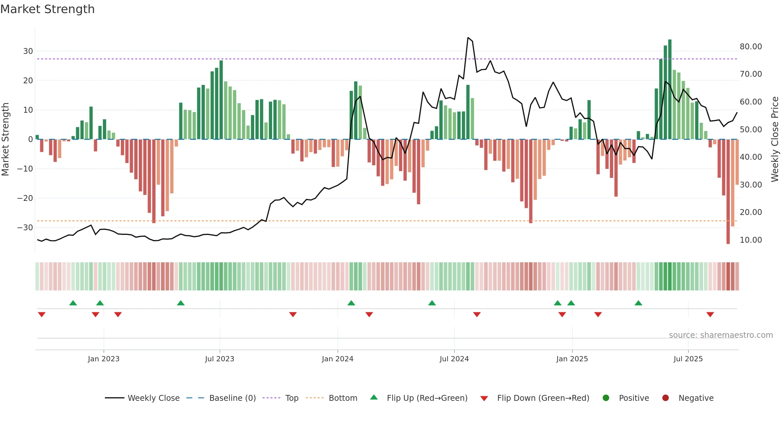Click the Jul 2023 x-axis label
The height and width of the screenshot is (441, 784).
pyautogui.click(x=220, y=359)
